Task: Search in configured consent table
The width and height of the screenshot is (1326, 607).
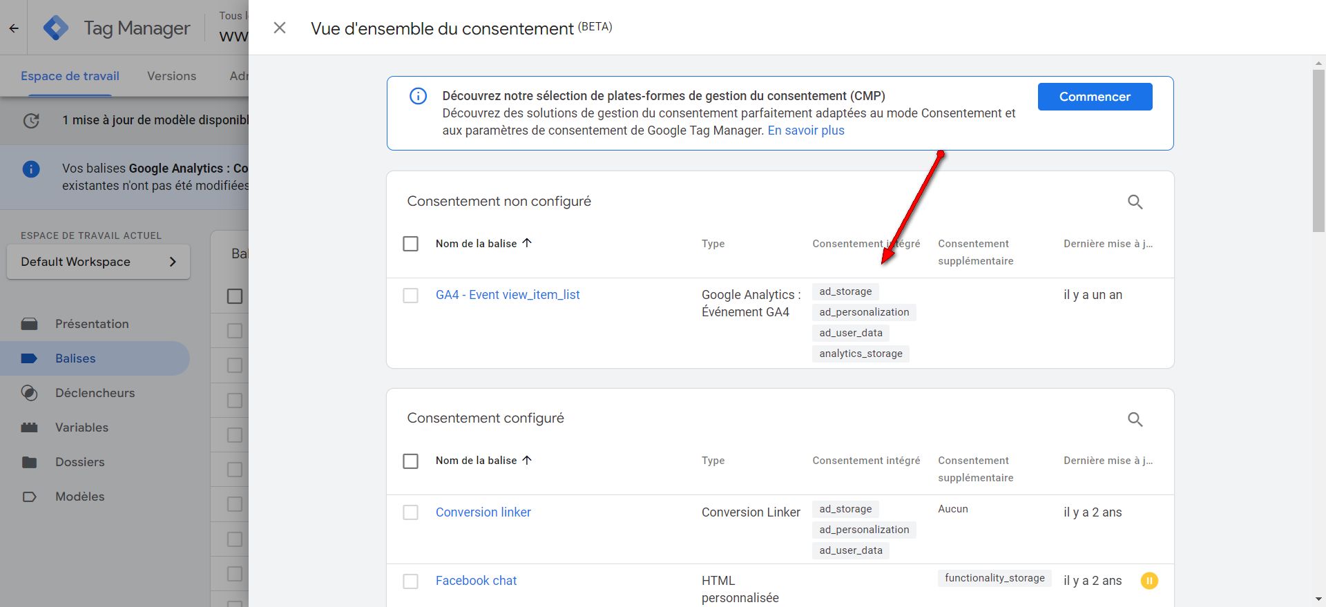Action: [1135, 419]
